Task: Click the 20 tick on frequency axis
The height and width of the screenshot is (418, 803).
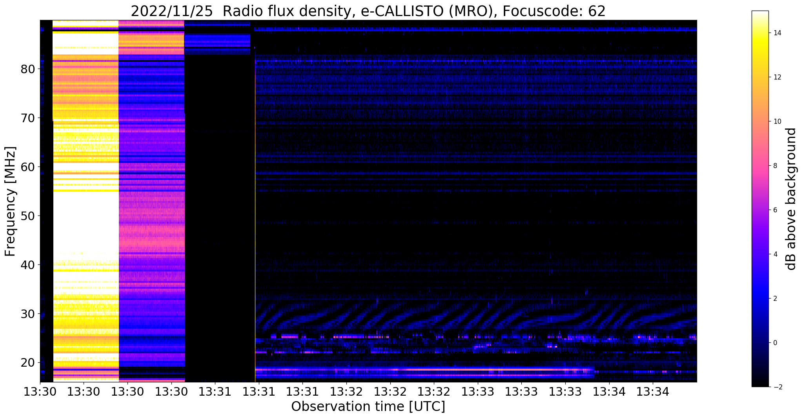Action: tap(28, 363)
